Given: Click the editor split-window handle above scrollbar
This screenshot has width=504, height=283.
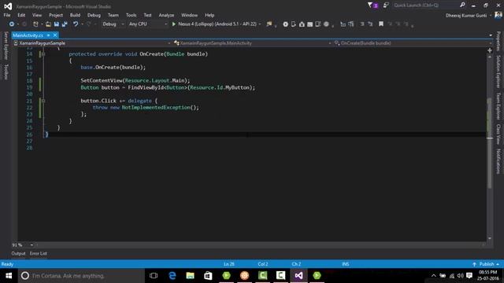Looking at the screenshot, I should click(x=490, y=50).
